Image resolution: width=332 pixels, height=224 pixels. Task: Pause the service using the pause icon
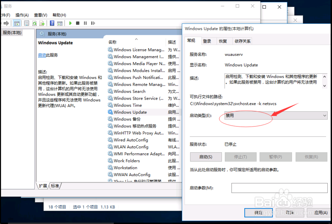pyautogui.click(x=85, y=23)
